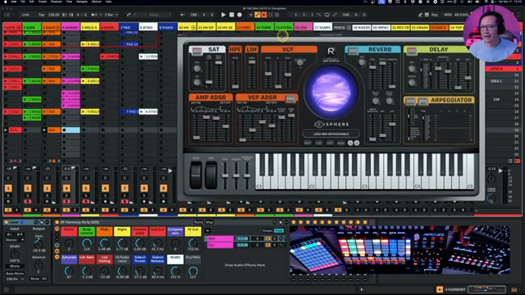
Task: Toggle the Level device activator
Action: click(6, 222)
